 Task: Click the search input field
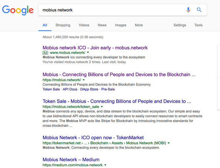point(110,10)
